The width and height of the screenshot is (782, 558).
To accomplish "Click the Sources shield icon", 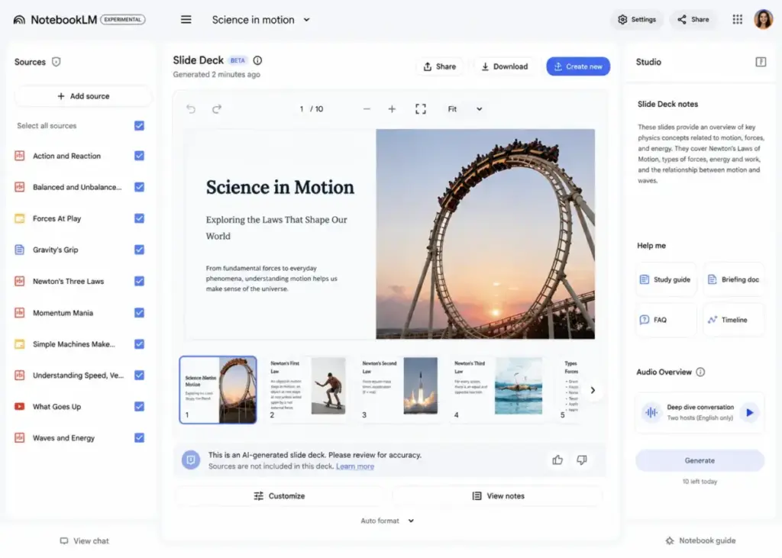I will pos(57,62).
